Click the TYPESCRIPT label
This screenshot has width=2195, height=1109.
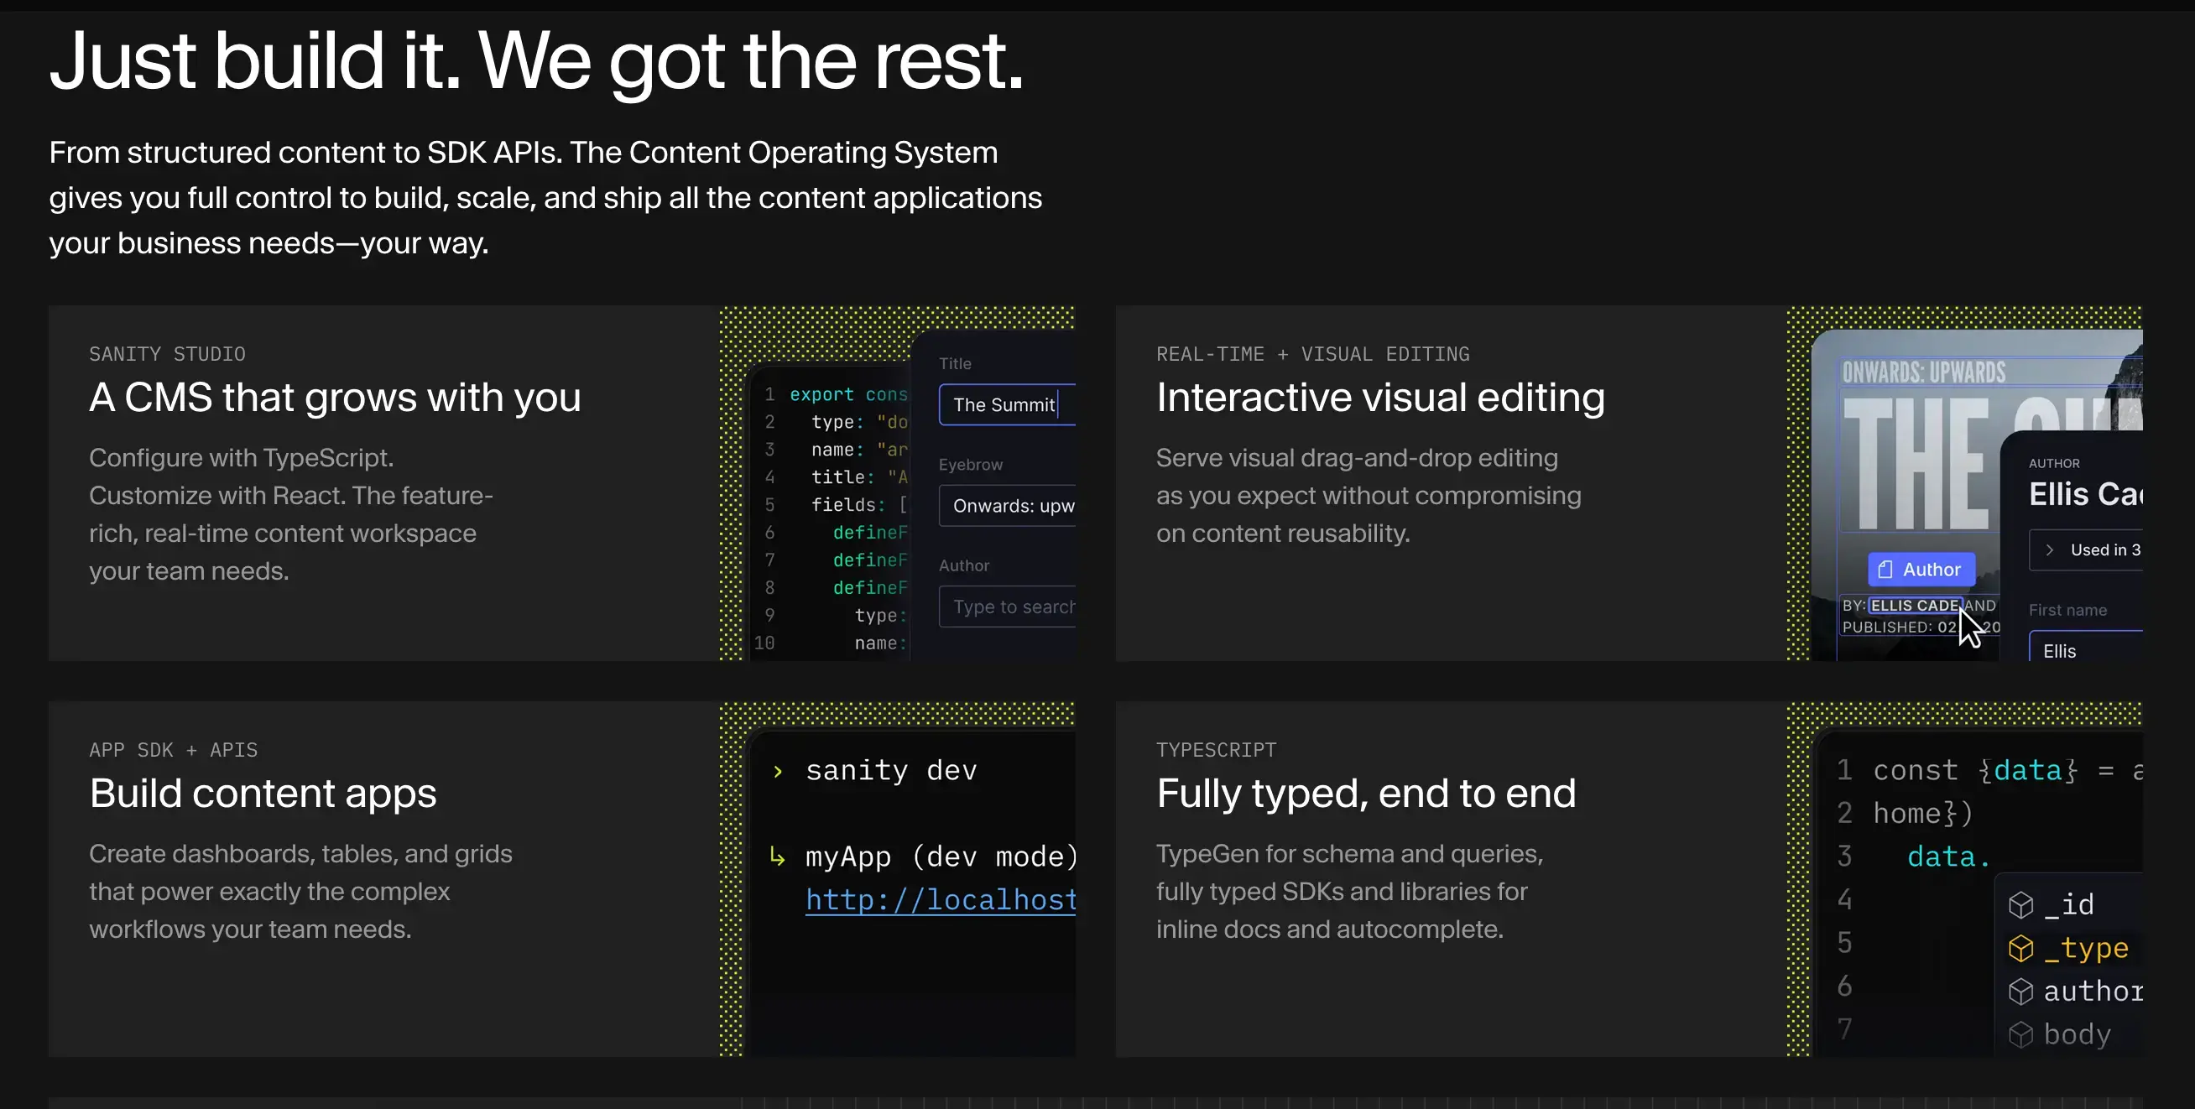1216,750
